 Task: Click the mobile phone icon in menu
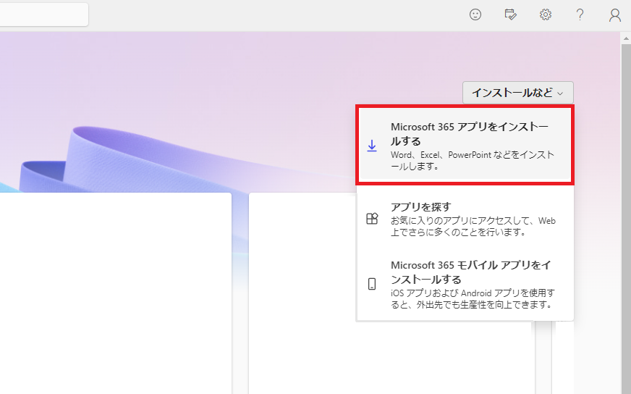tap(372, 284)
